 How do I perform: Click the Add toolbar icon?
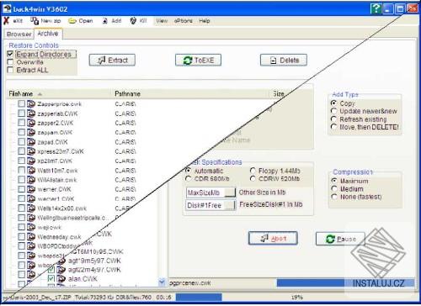click(105, 21)
